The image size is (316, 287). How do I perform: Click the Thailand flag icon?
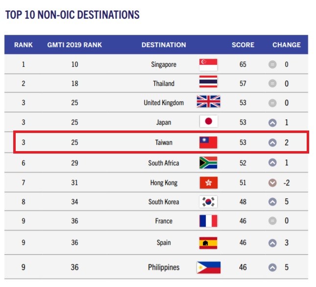(208, 81)
